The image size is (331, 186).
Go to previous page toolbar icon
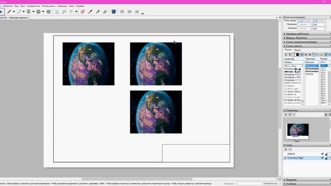click(129, 11)
